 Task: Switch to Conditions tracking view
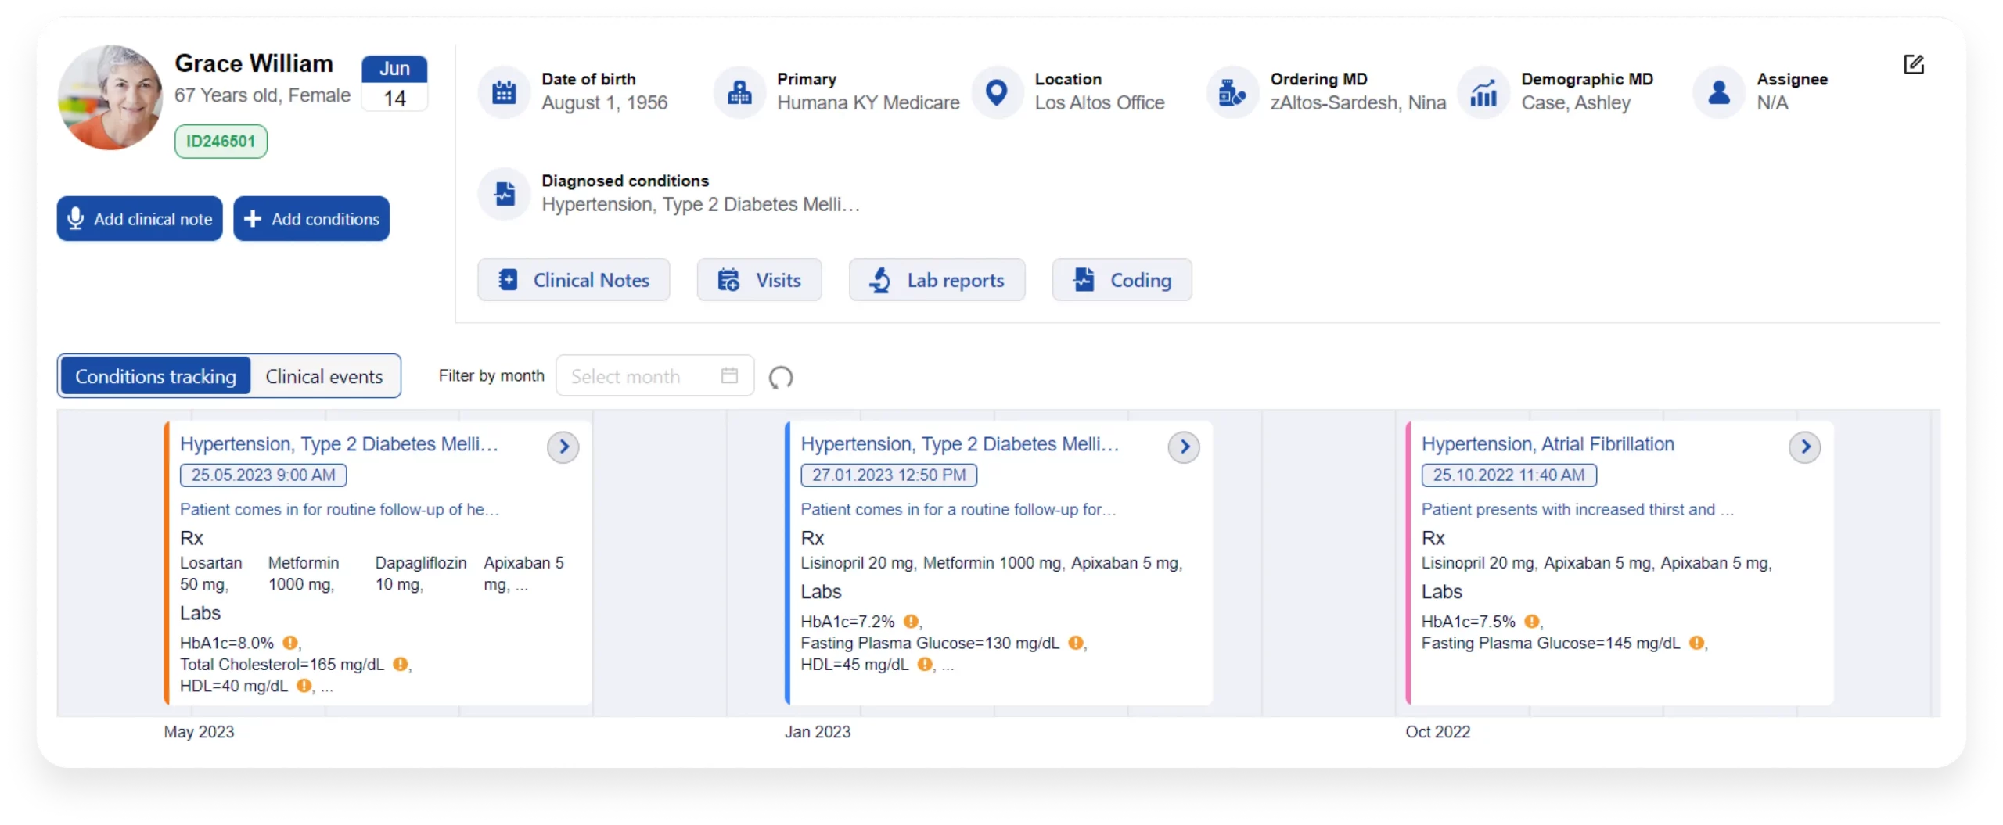coord(156,376)
